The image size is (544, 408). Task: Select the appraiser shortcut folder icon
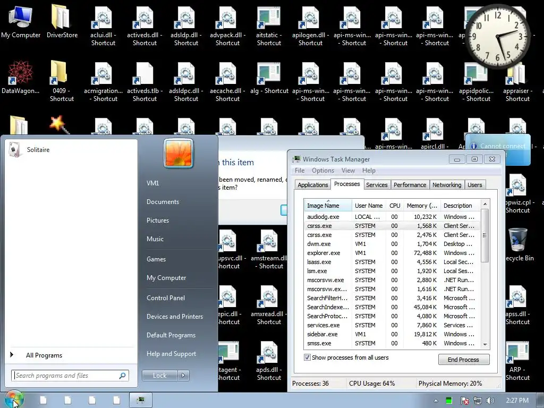click(517, 81)
